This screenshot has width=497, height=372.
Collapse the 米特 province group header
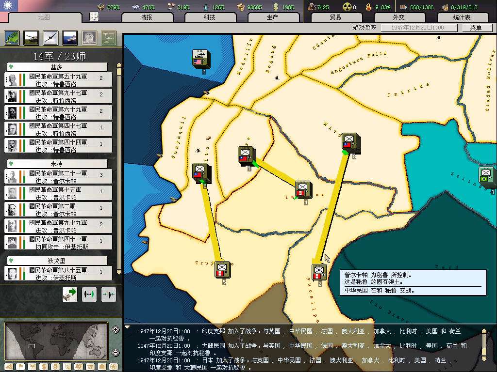pos(57,164)
